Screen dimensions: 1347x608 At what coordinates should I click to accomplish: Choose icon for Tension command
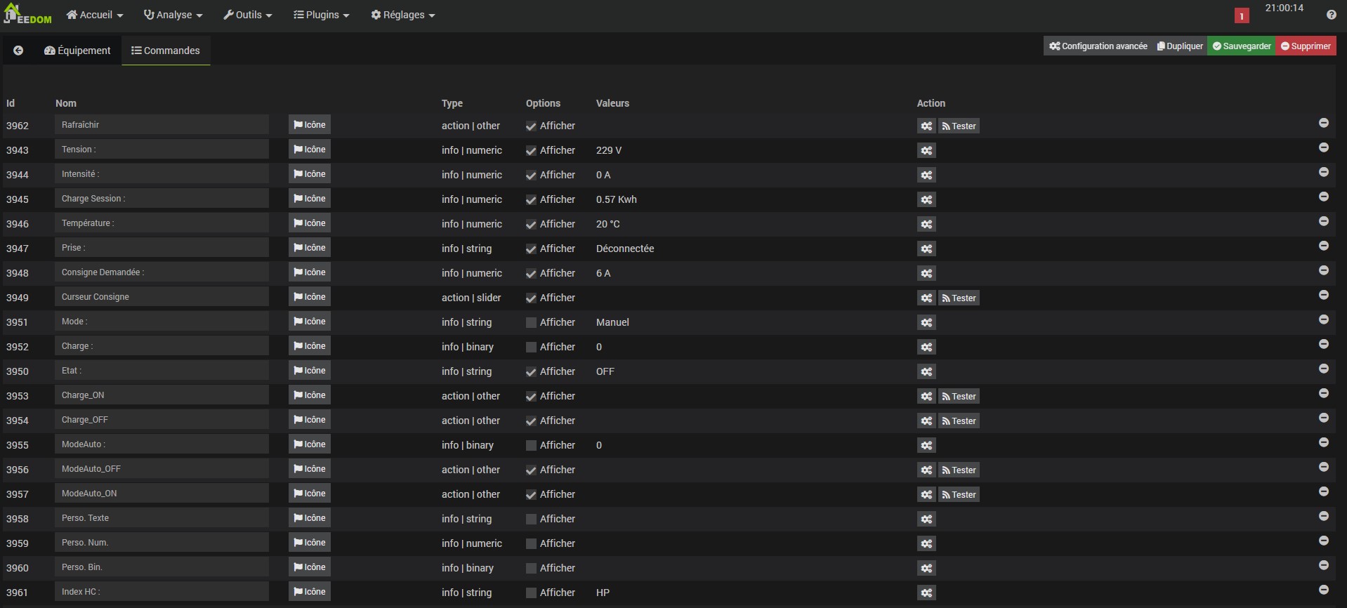click(x=310, y=150)
